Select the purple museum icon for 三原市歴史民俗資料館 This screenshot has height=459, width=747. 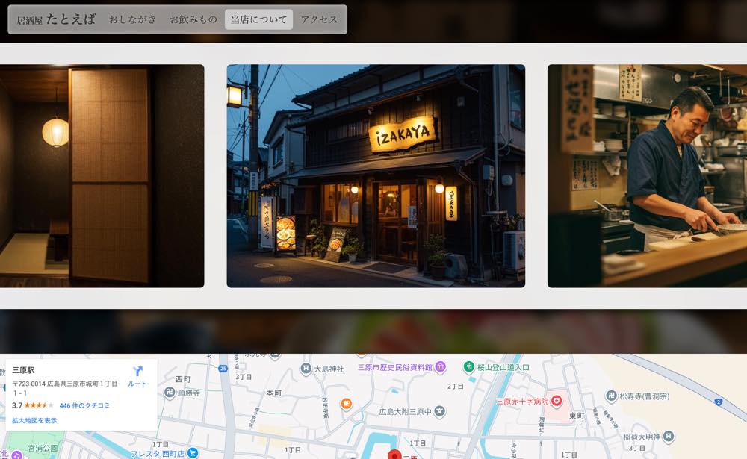[x=439, y=366]
